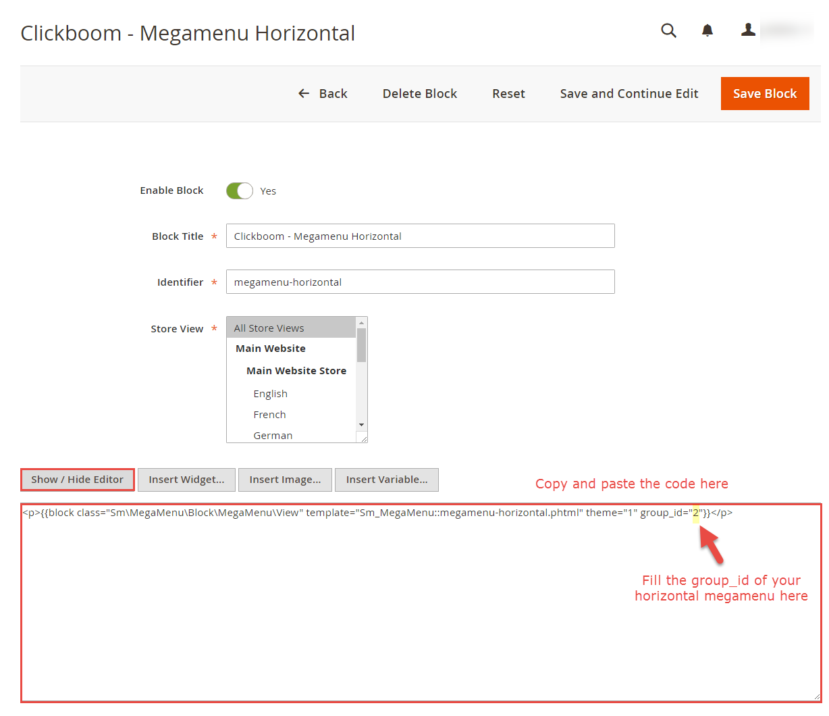Screen dimensions: 829x716
Task: Click the Back arrow button
Action: tap(323, 94)
